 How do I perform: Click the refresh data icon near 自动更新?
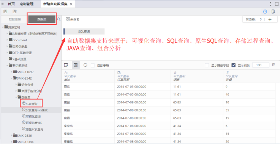coord(85,65)
